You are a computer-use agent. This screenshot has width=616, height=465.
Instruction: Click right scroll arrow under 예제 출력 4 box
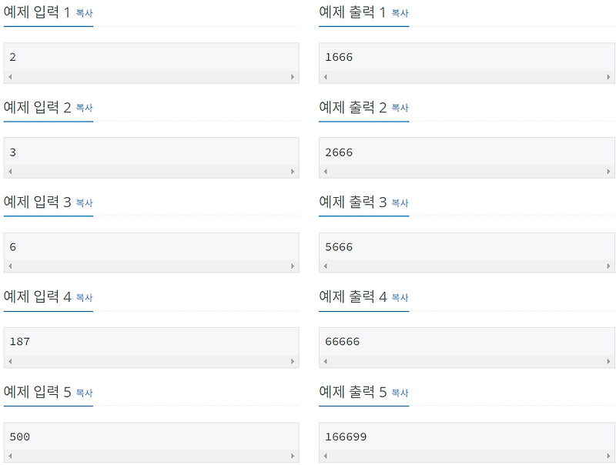click(609, 360)
